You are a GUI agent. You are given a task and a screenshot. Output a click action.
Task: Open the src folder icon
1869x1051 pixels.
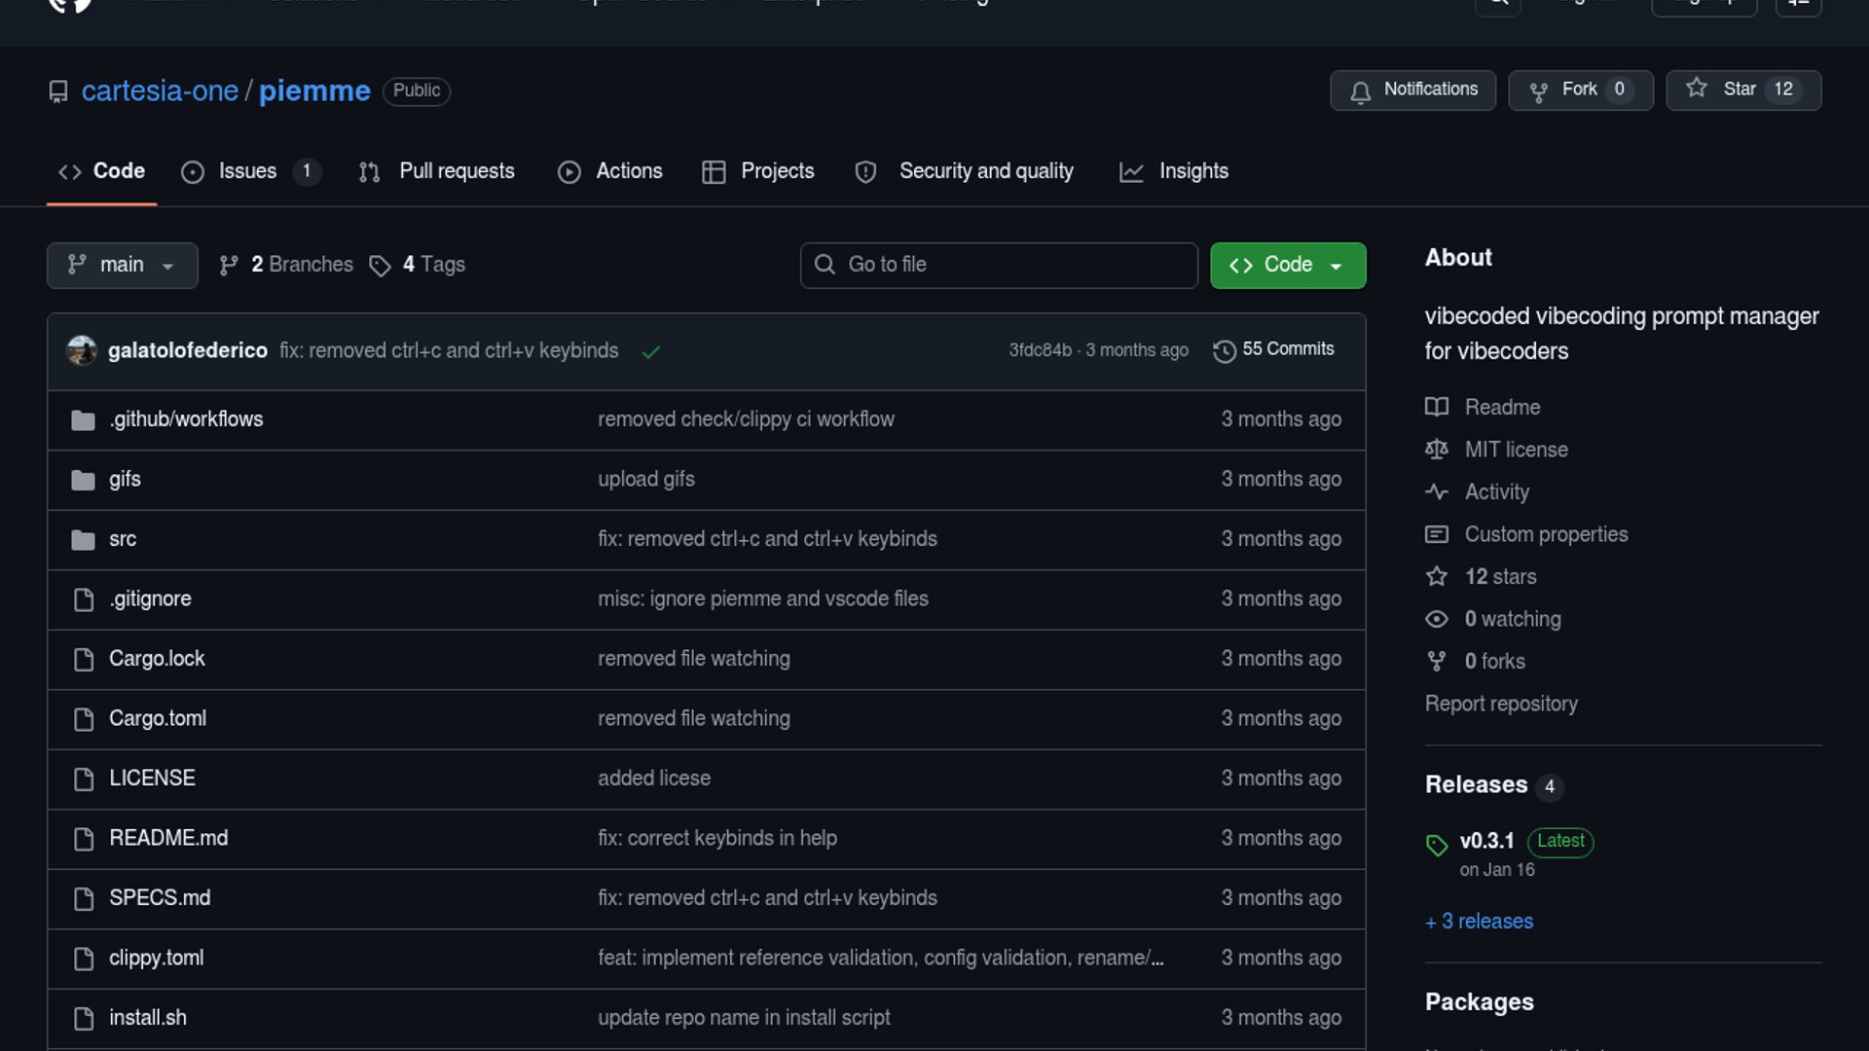(x=84, y=539)
